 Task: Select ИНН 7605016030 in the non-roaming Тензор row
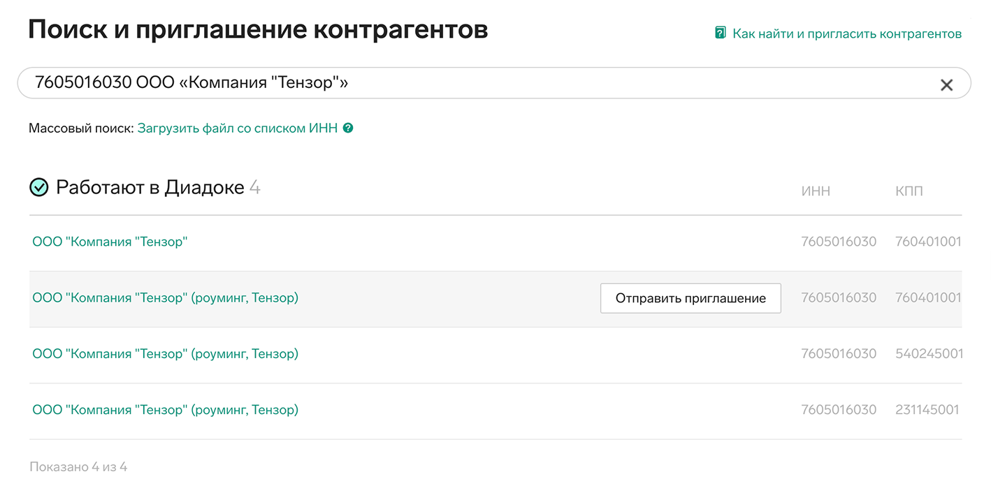[x=839, y=242]
